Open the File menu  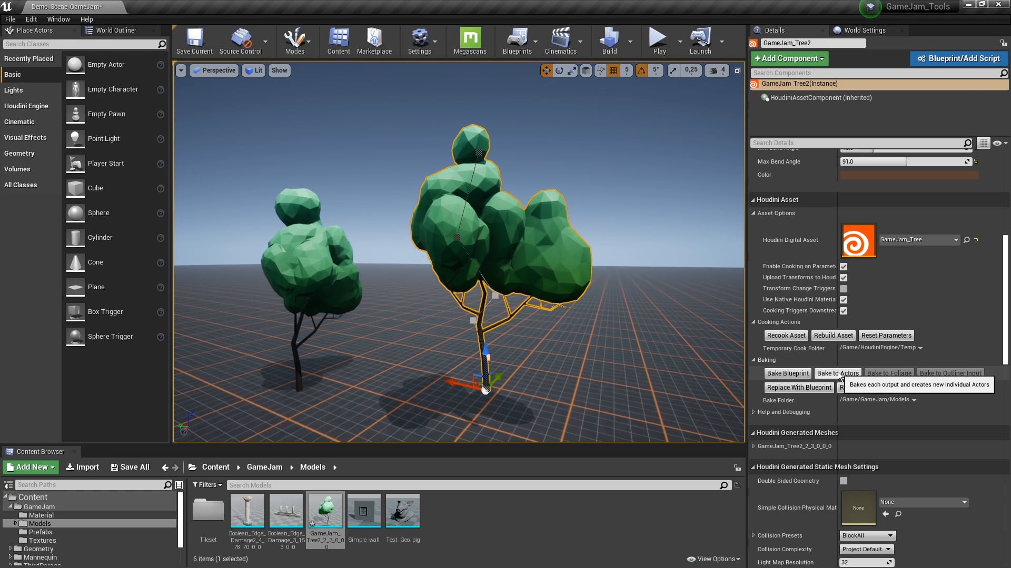10,19
